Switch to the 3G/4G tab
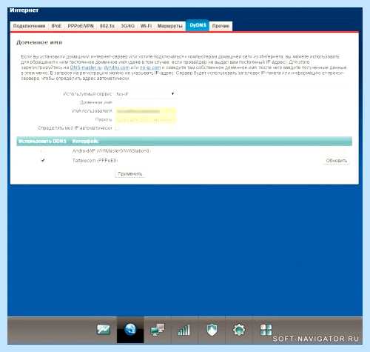Image resolution: width=370 pixels, height=352 pixels. tap(128, 26)
